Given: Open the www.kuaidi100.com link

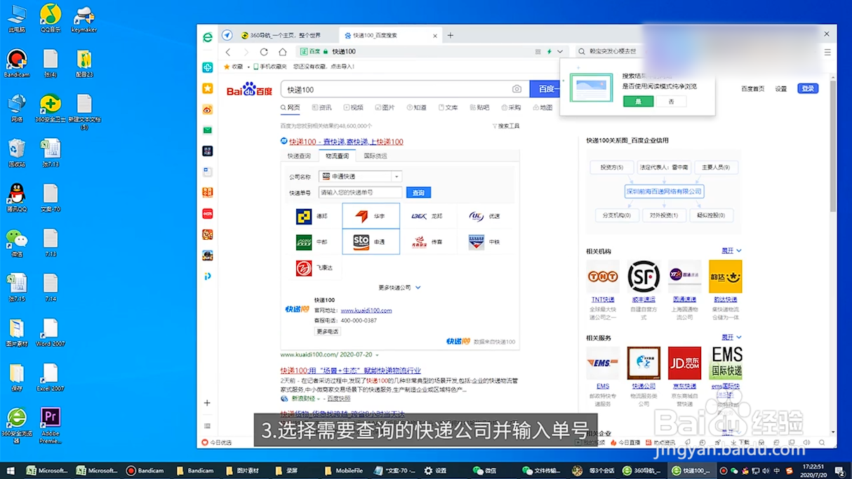Looking at the screenshot, I should [366, 310].
